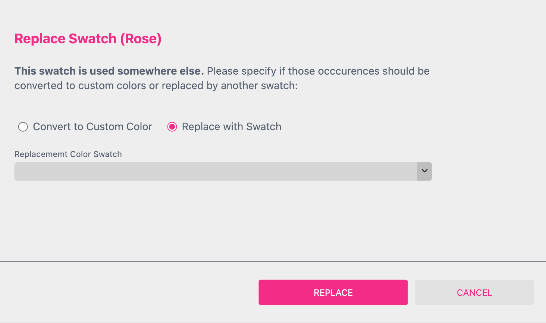Viewport: 546px width, 323px height.
Task: Click the "Convert to Custom Color" option label
Action: click(92, 127)
